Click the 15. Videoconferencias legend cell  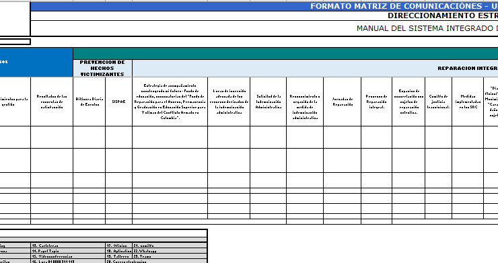click(68, 256)
